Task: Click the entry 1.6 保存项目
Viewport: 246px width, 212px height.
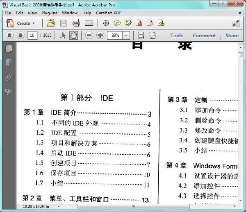Action: [55, 173]
